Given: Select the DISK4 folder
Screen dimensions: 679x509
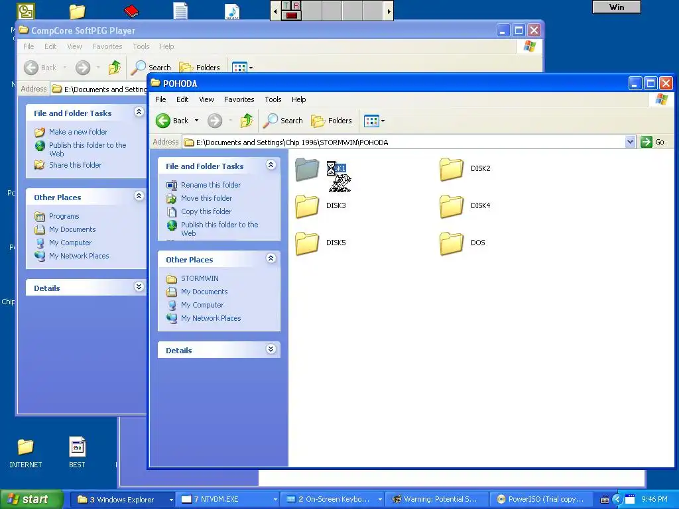Looking at the screenshot, I should coord(465,206).
